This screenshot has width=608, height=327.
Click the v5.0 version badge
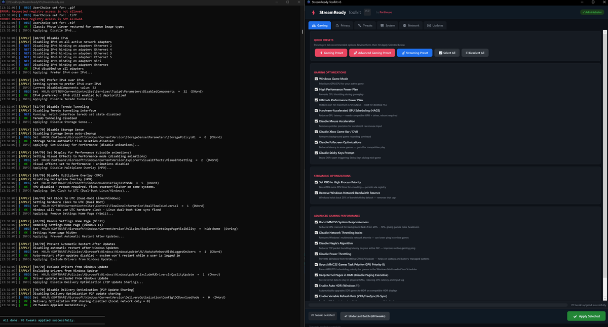367,11
